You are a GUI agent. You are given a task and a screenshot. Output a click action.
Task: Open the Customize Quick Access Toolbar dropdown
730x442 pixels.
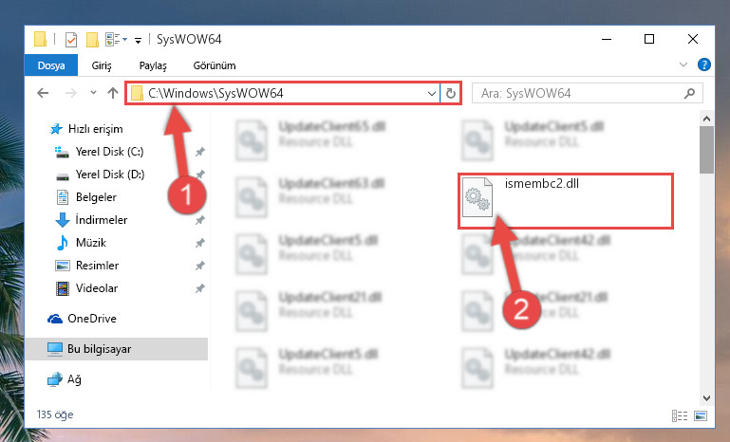138,41
